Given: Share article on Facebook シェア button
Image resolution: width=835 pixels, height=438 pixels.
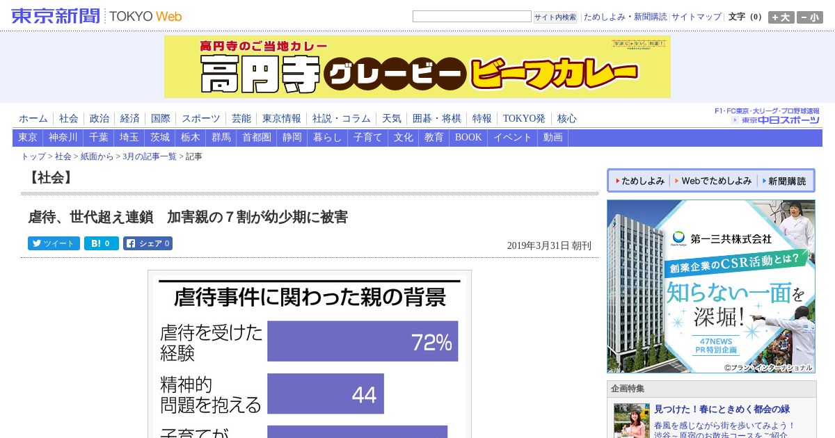Looking at the screenshot, I should pos(148,243).
